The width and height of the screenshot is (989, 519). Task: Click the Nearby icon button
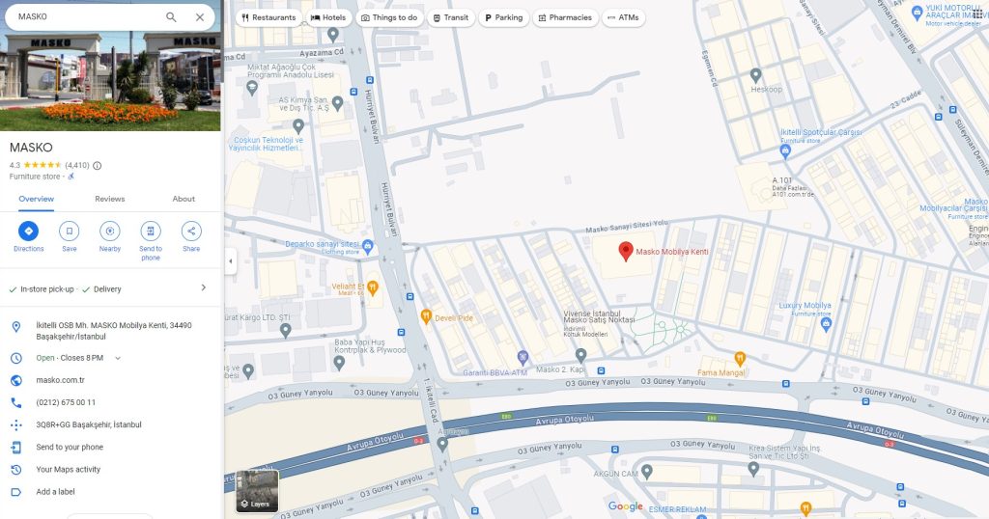(110, 232)
